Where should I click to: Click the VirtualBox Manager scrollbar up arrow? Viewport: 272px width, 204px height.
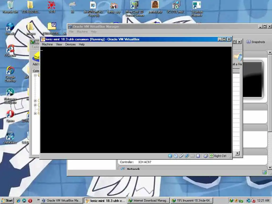(x=270, y=52)
